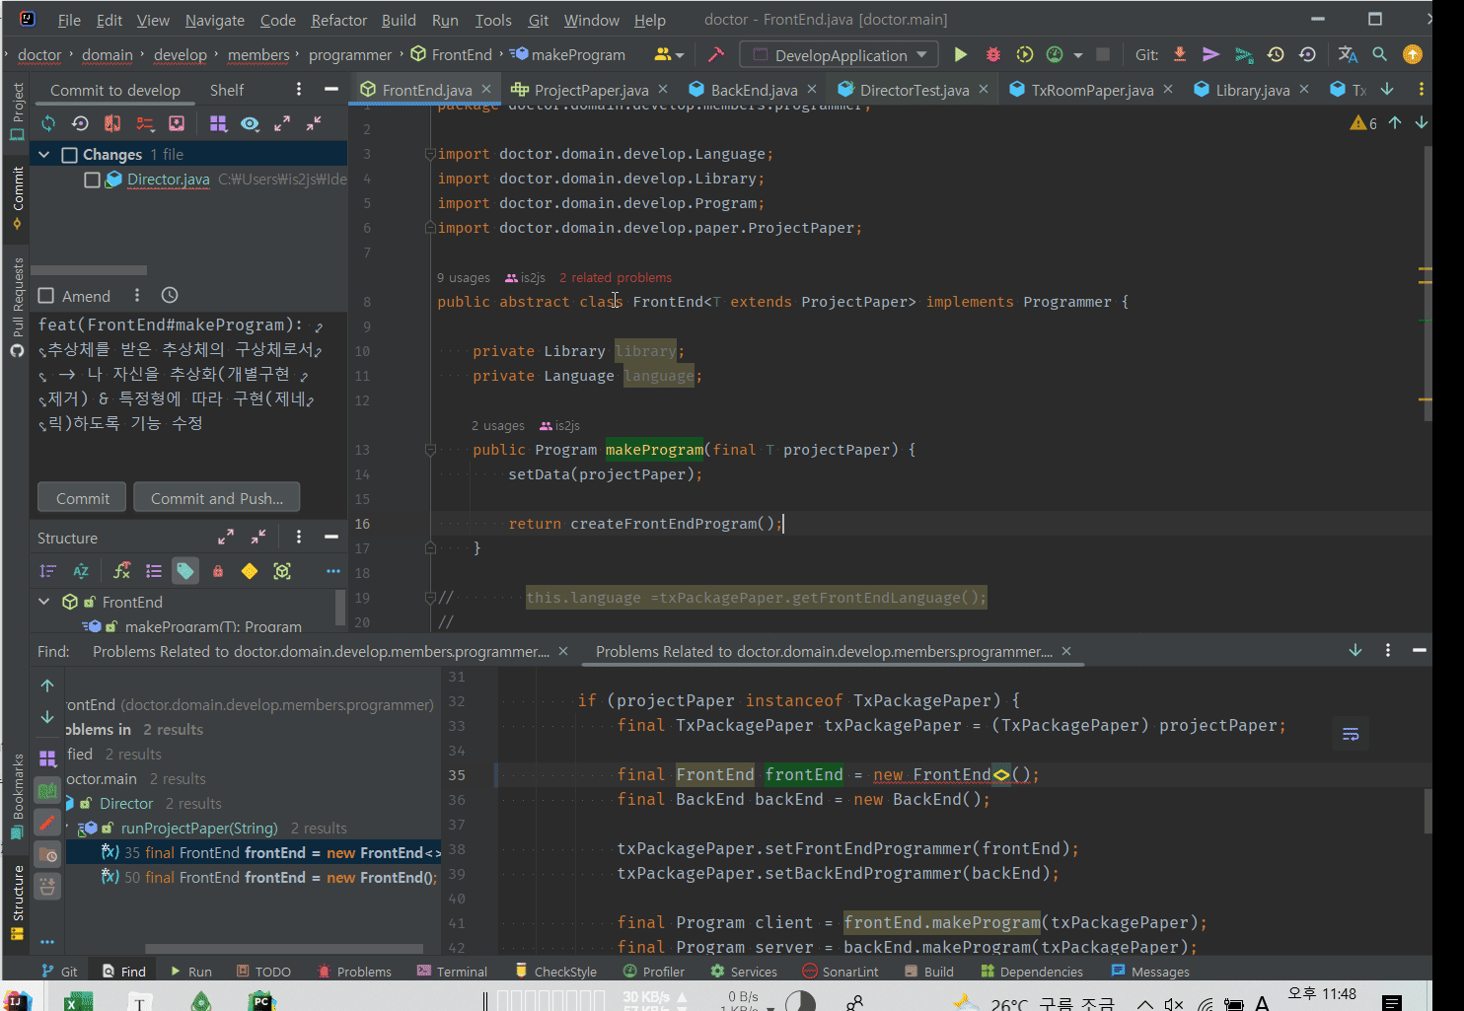Viewport: 1464px width, 1011px height.
Task: Click the Excel icon in the Windows taskbar
Action: point(77,1001)
